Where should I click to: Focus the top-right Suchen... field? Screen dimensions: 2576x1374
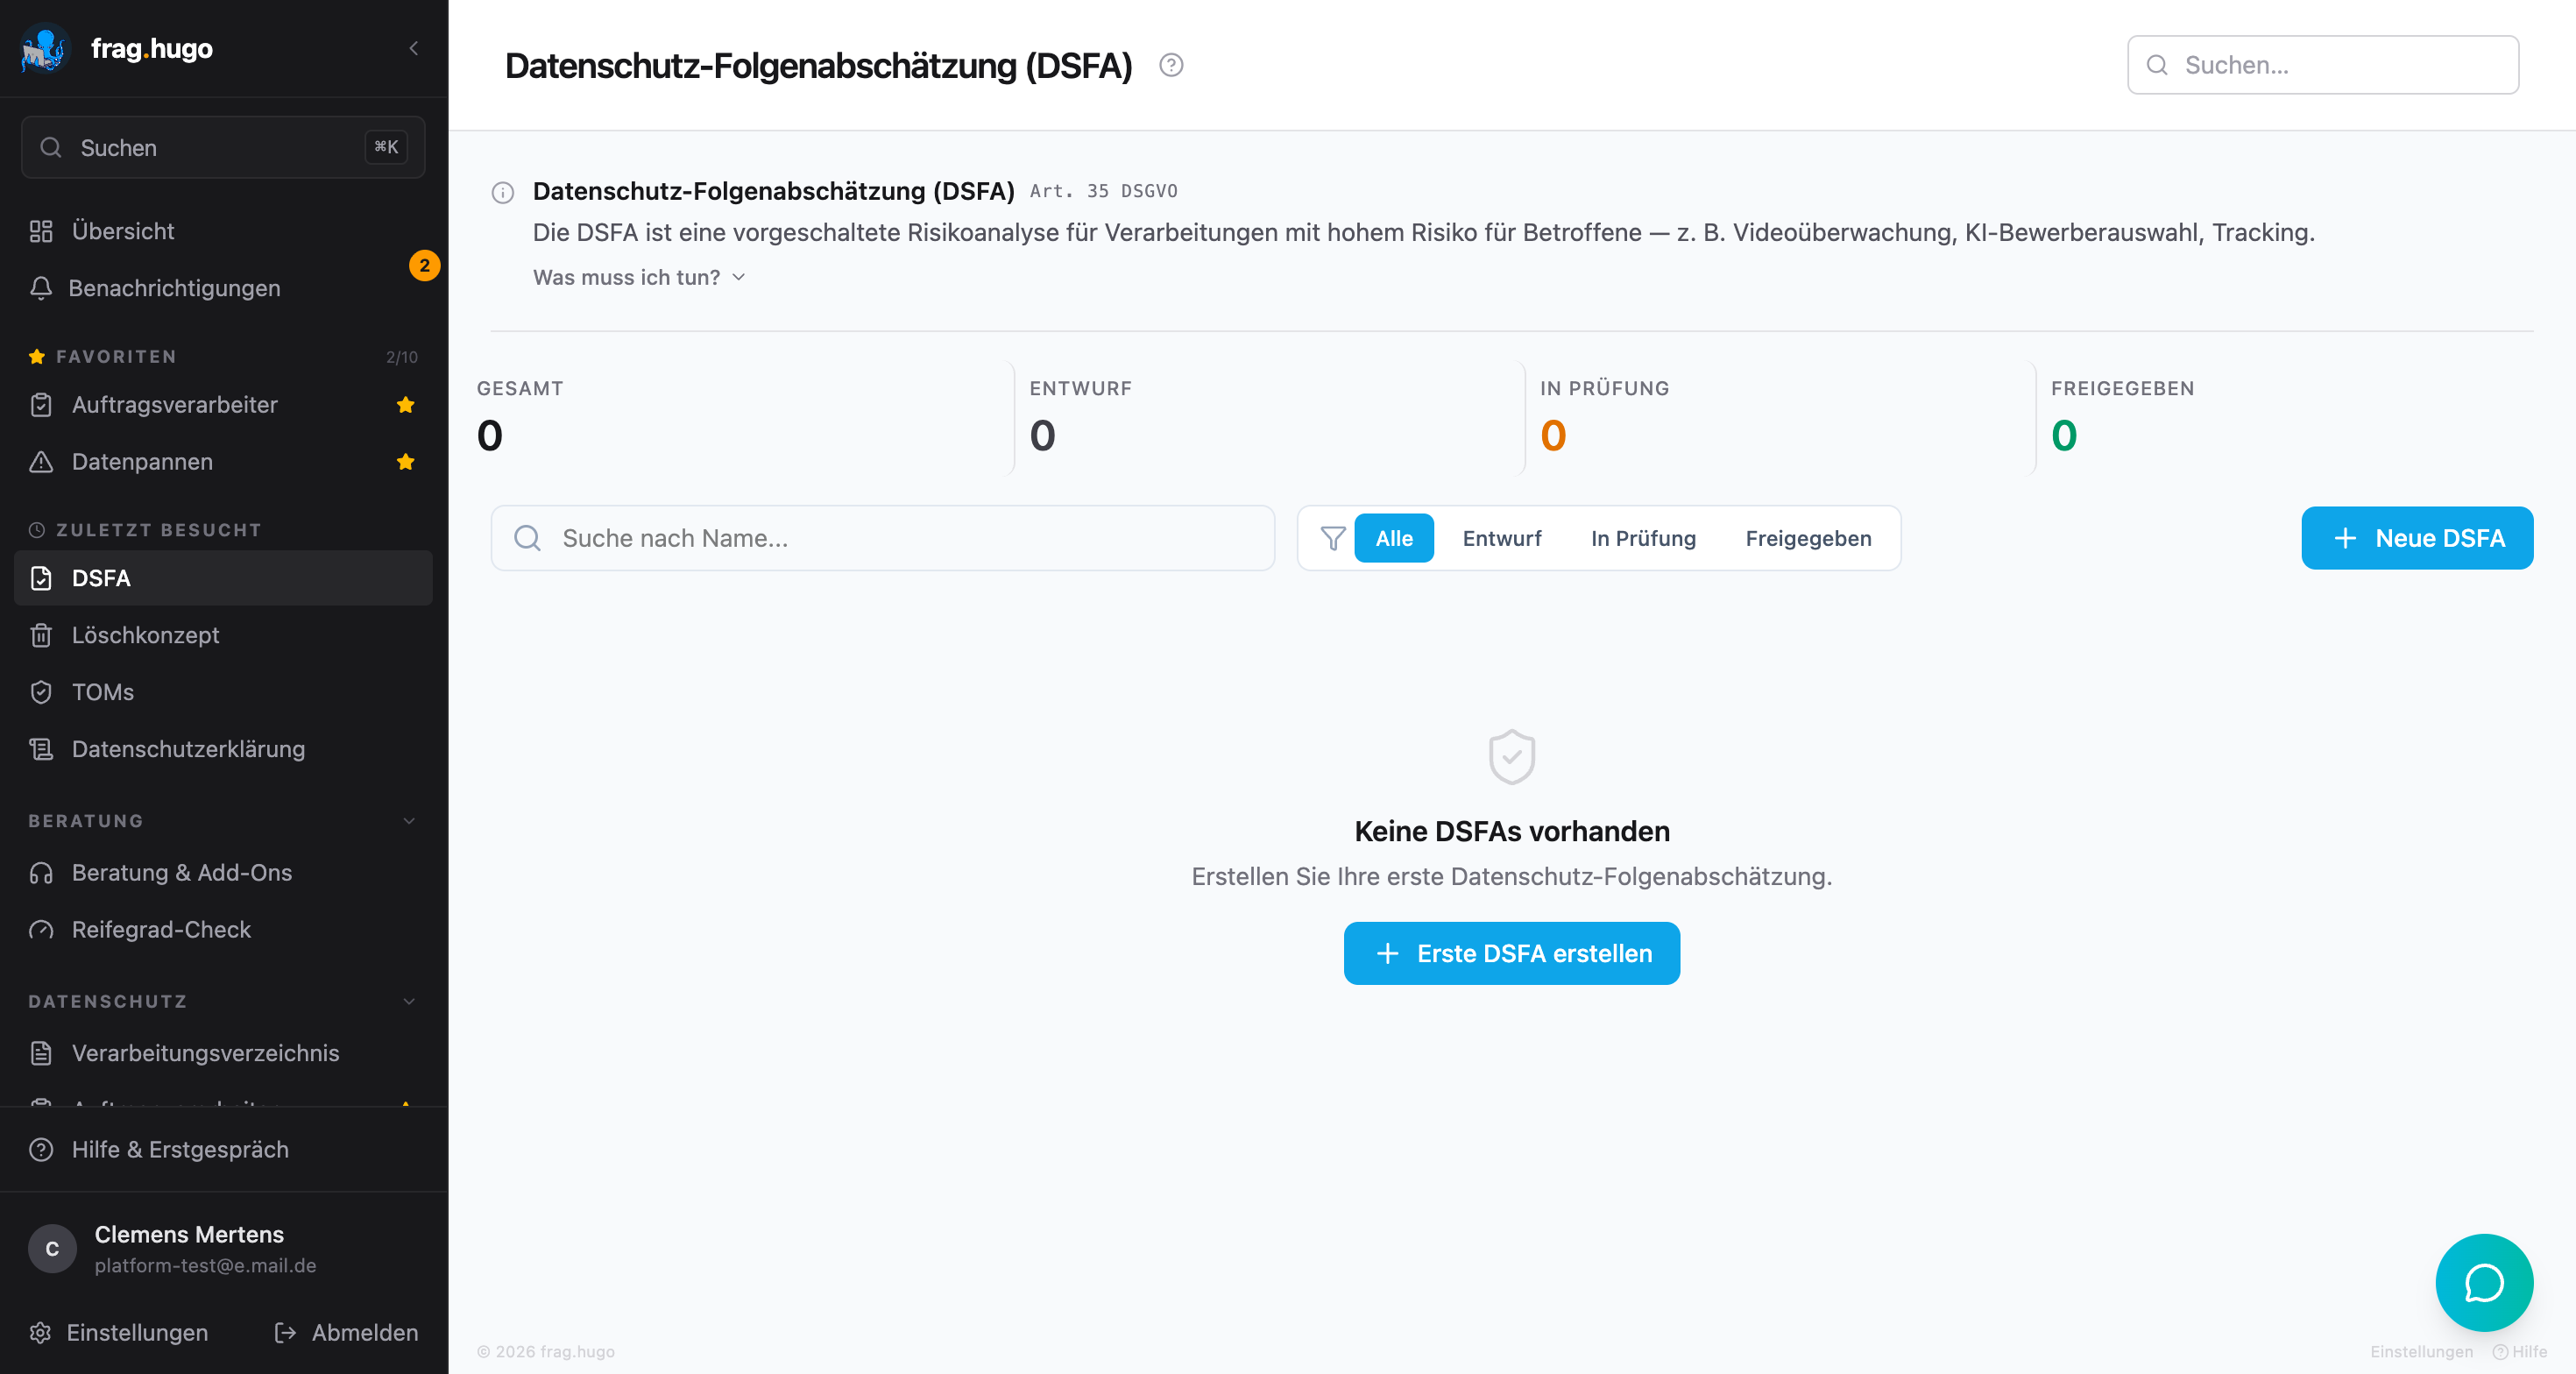point(2322,65)
